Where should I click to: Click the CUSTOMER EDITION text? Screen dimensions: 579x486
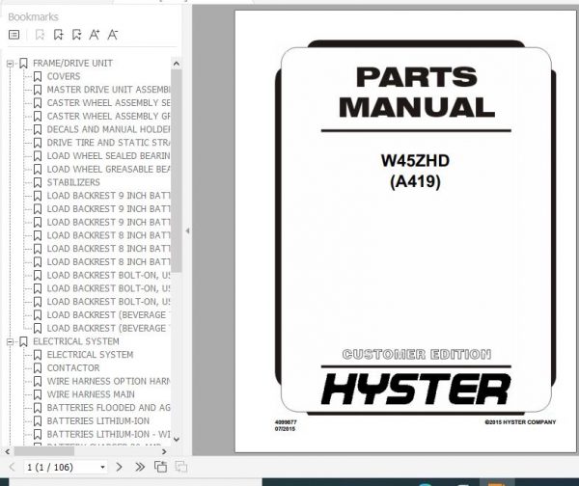tap(417, 355)
